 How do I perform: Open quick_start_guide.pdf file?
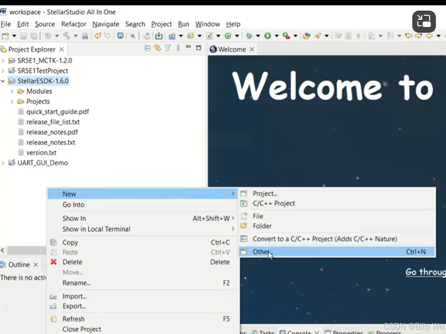(57, 112)
